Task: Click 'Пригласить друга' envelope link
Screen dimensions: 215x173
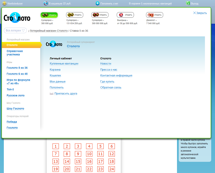Action: click(66, 94)
